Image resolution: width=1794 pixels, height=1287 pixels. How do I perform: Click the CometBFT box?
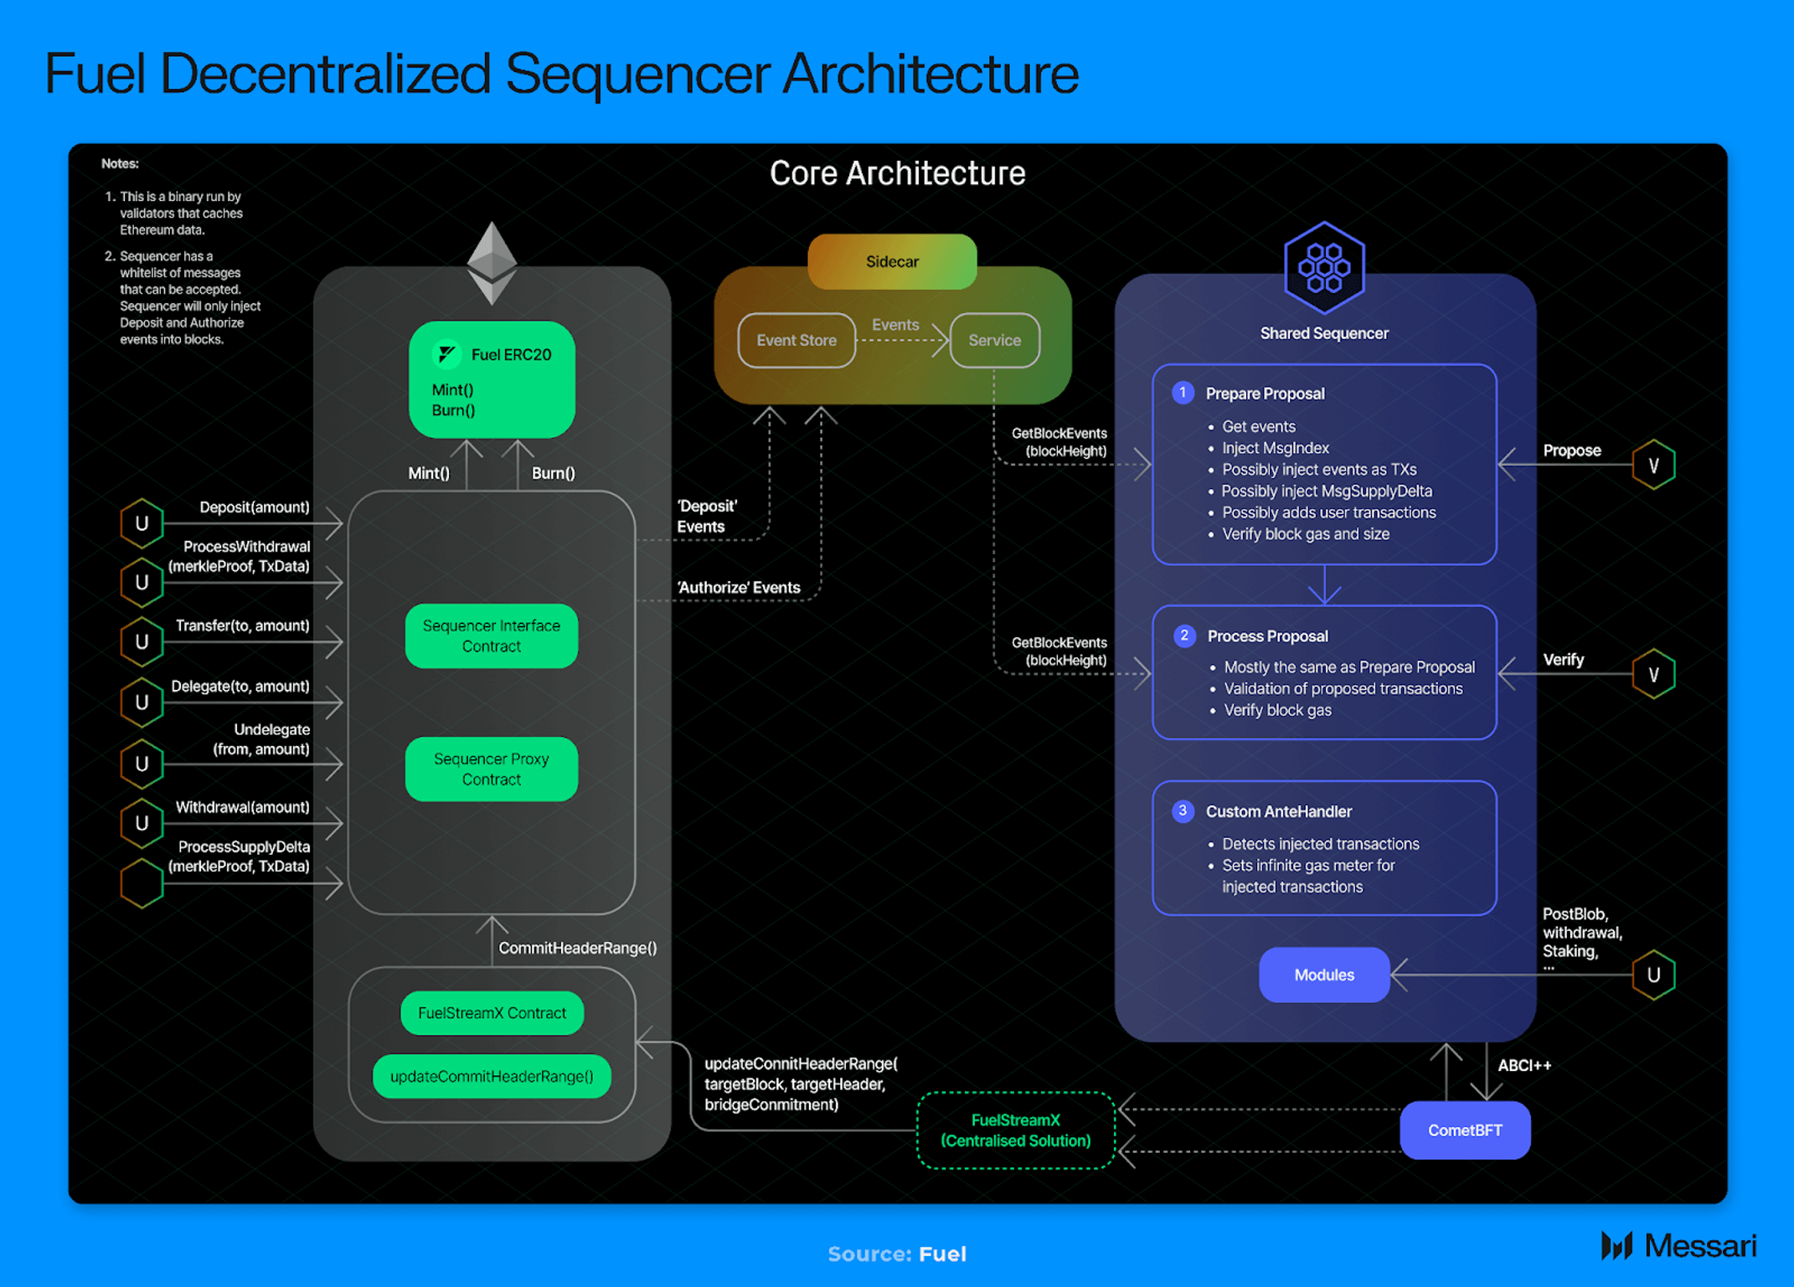[x=1465, y=1130]
